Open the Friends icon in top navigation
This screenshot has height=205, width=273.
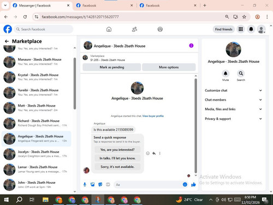pyautogui.click(x=134, y=29)
